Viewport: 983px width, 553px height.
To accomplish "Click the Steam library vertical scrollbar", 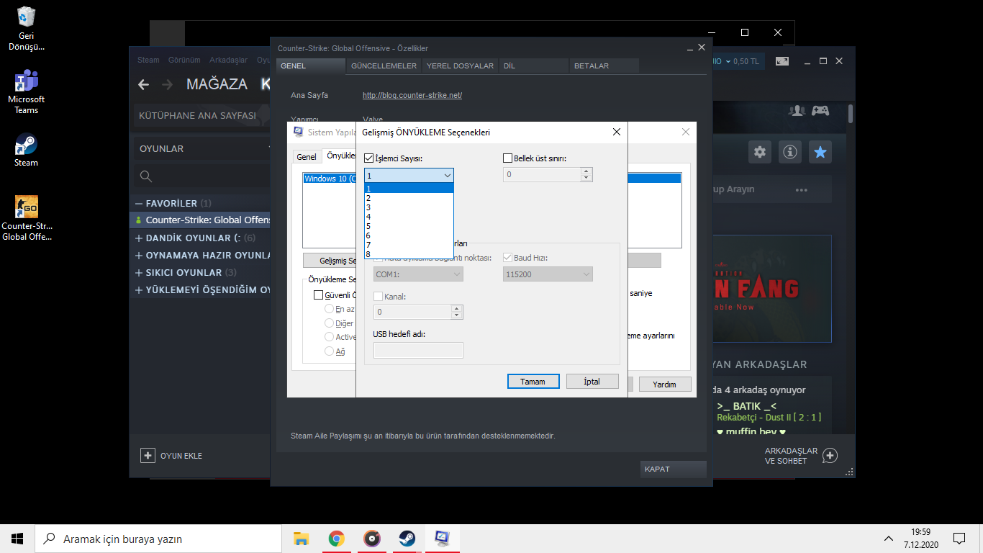I will point(851,114).
